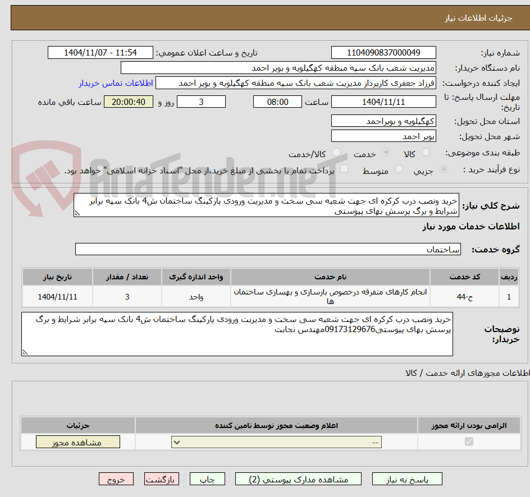Click the اعلام وضعیت مجوز توسط تامین کننده header
This screenshot has width=530, height=497.
click(x=276, y=425)
